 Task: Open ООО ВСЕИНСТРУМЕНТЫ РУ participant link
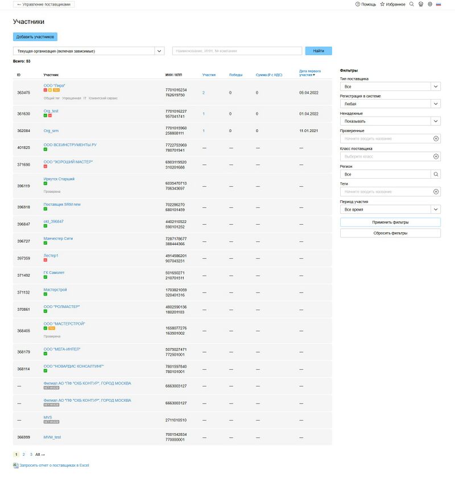click(70, 145)
